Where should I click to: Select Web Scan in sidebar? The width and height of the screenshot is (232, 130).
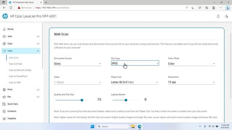click(x=14, y=58)
